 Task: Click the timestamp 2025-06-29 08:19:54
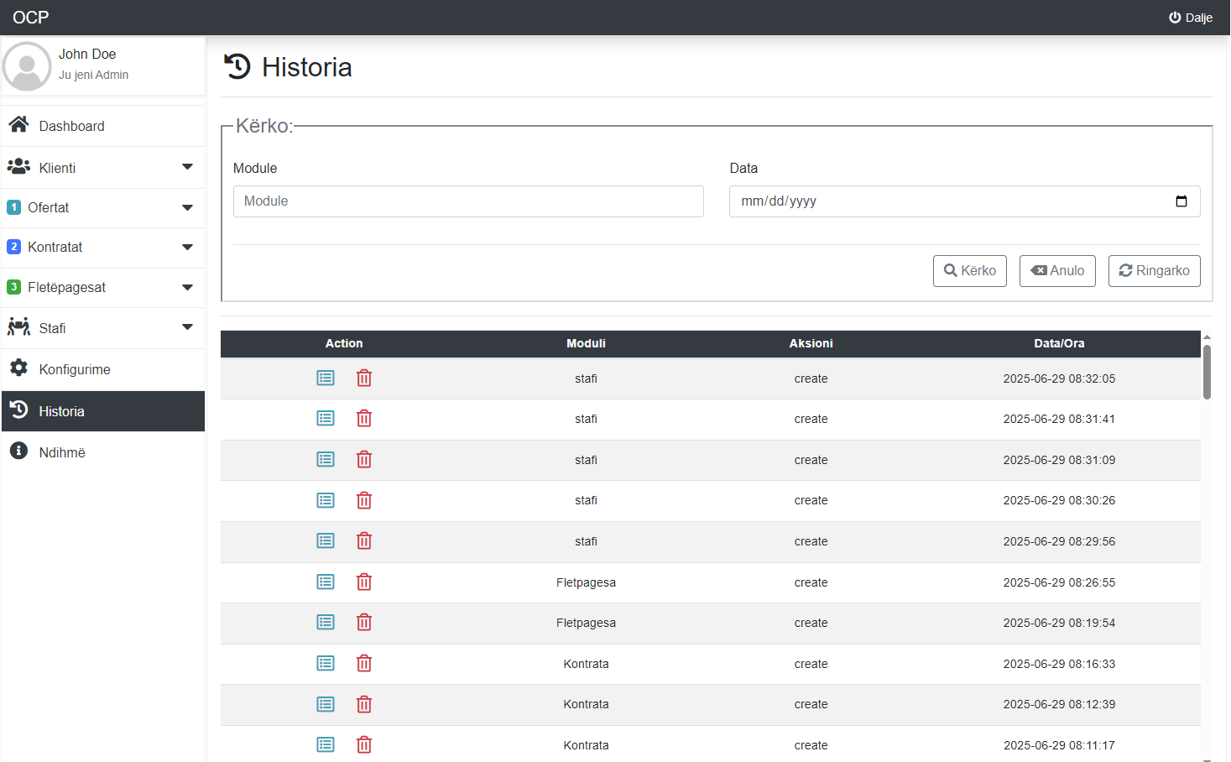tap(1059, 623)
